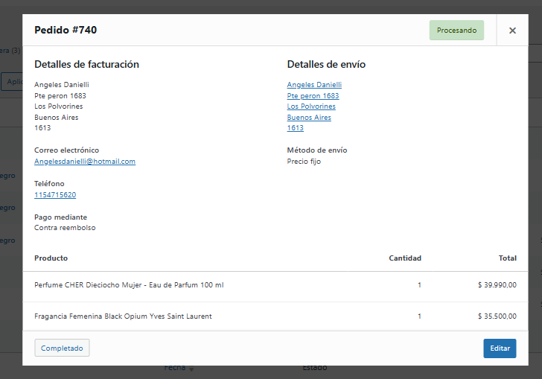Close the Pedido #740 preview modal
Viewport: 542px width, 379px height.
tap(512, 31)
